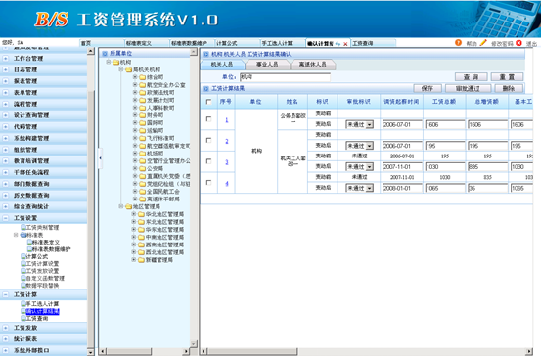Collapse the 工资计算 sidebar section
The width and height of the screenshot is (541, 356).
tap(6, 294)
